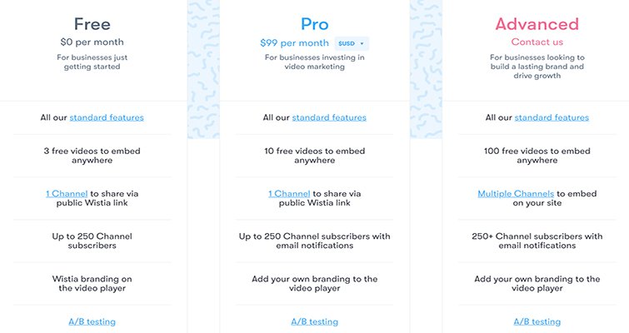Select the Free plan heading
The image size is (629, 333).
(92, 23)
